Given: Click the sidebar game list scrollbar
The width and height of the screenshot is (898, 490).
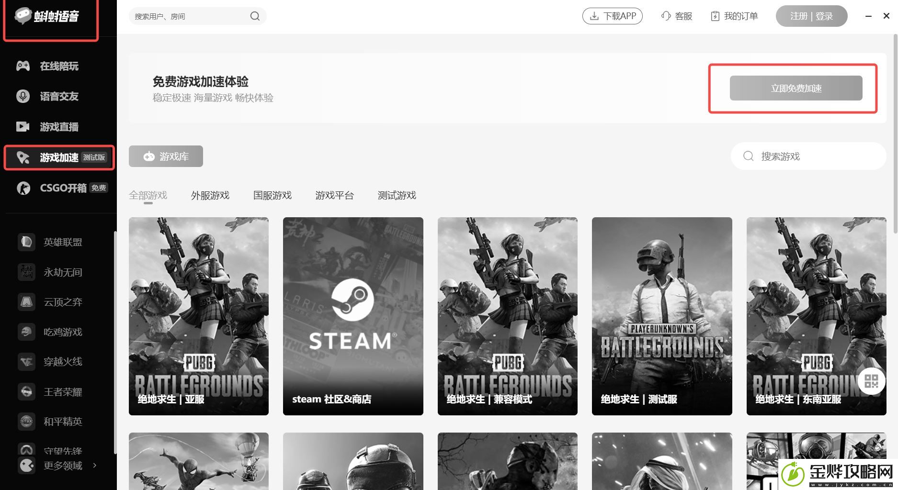Looking at the screenshot, I should point(115,343).
